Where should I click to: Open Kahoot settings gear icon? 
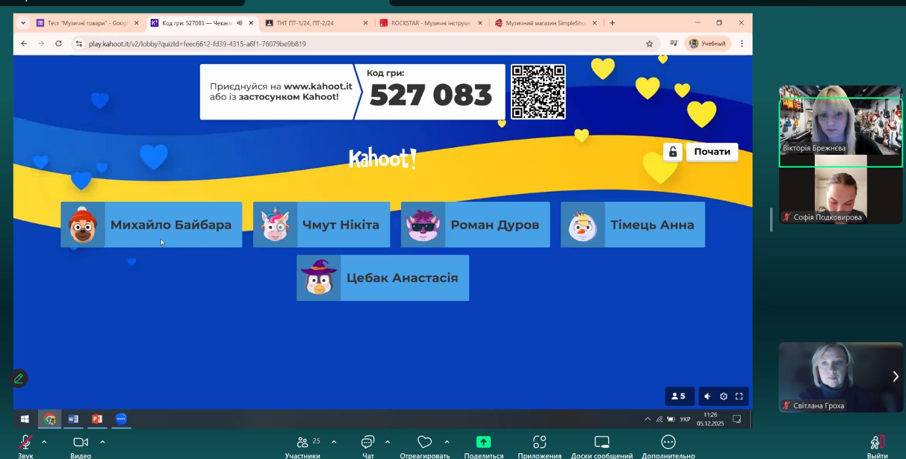point(723,396)
